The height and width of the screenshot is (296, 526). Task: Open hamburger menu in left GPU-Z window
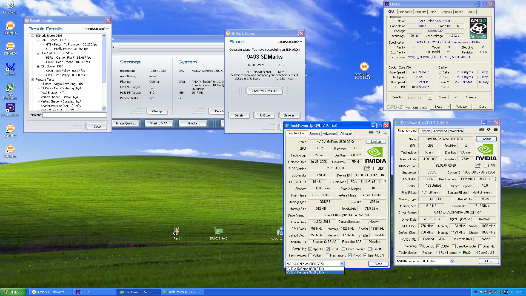pos(385,132)
